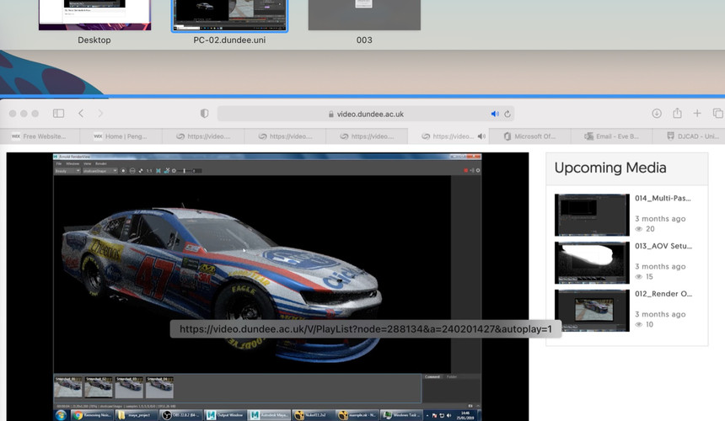
Task: Click the video.dundee.ac.uk address field
Action: 371,114
